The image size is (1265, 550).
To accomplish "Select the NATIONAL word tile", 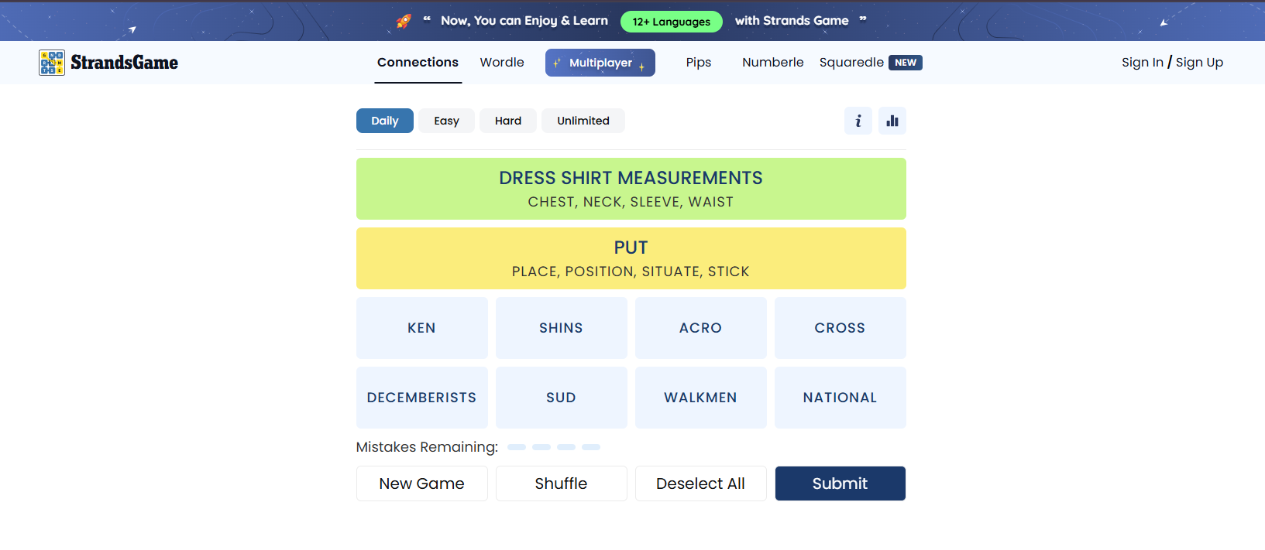I will (x=840, y=398).
